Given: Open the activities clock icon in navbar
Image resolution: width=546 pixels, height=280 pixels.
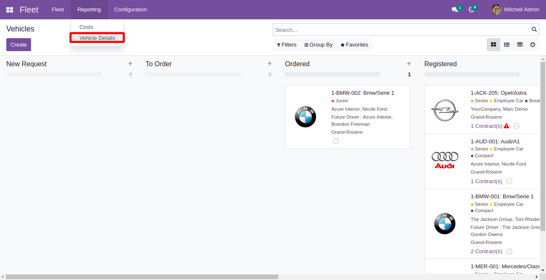Looking at the screenshot, I should point(471,10).
